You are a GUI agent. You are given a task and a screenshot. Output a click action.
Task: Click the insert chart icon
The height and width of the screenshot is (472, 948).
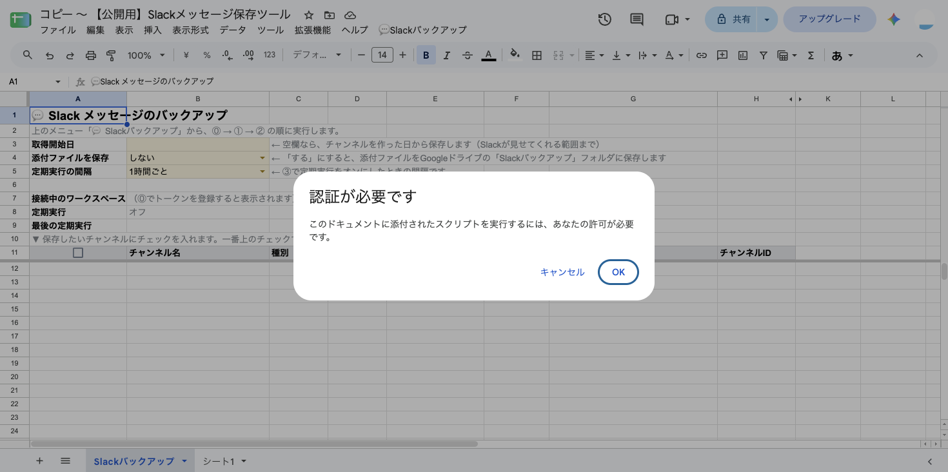pyautogui.click(x=743, y=55)
